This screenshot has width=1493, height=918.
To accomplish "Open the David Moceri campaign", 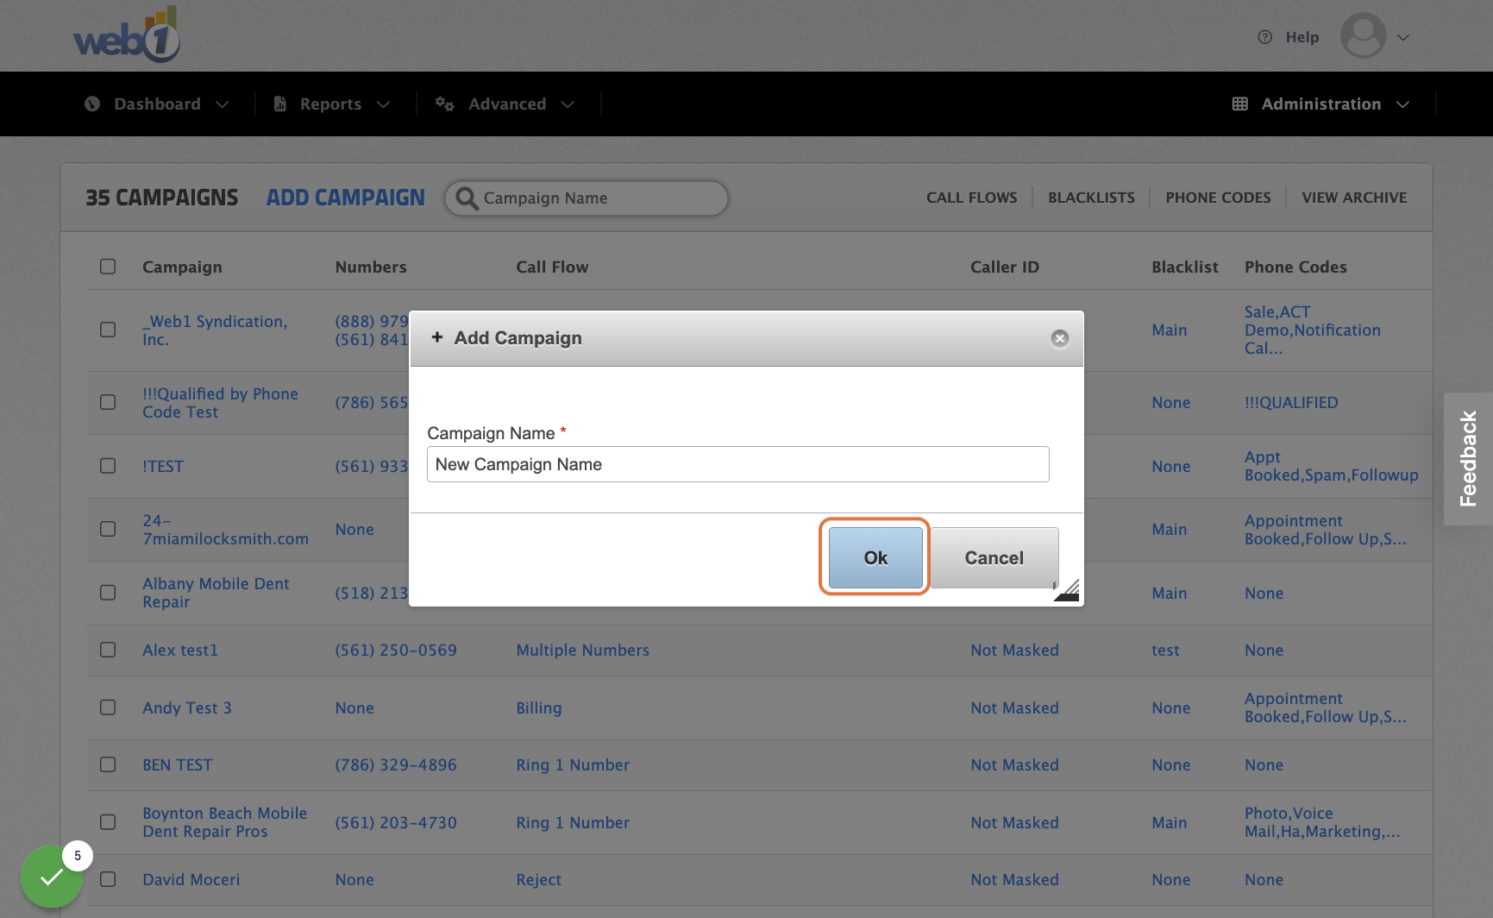I will coord(191,879).
